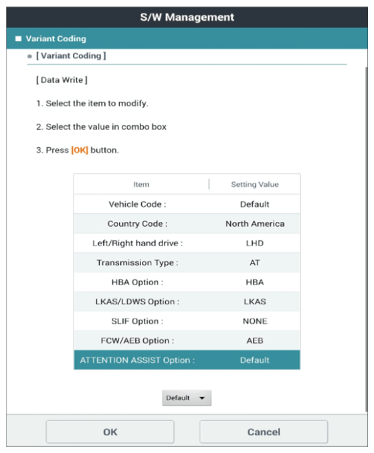Click the North America setting value
The height and width of the screenshot is (453, 374).
coord(255,223)
